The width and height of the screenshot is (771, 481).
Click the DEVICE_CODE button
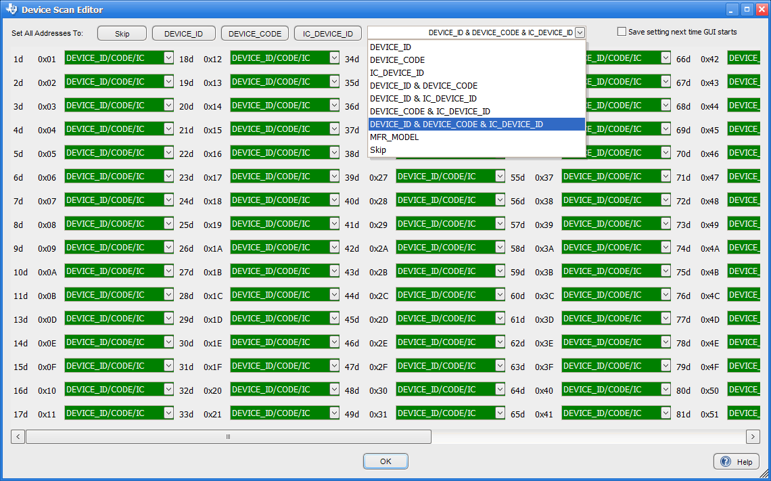[x=254, y=32]
